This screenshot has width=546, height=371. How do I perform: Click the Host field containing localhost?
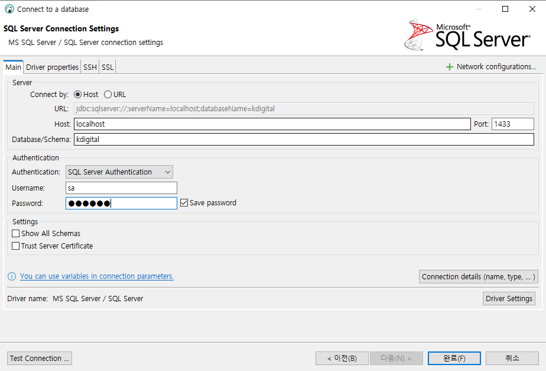click(x=272, y=124)
